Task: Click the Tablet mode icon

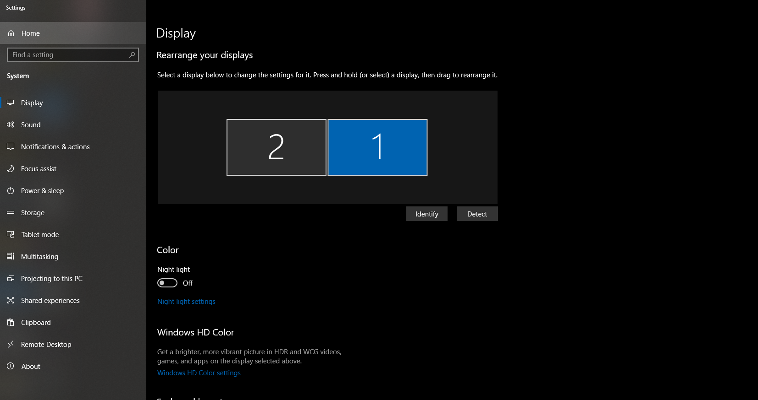Action: click(x=11, y=235)
